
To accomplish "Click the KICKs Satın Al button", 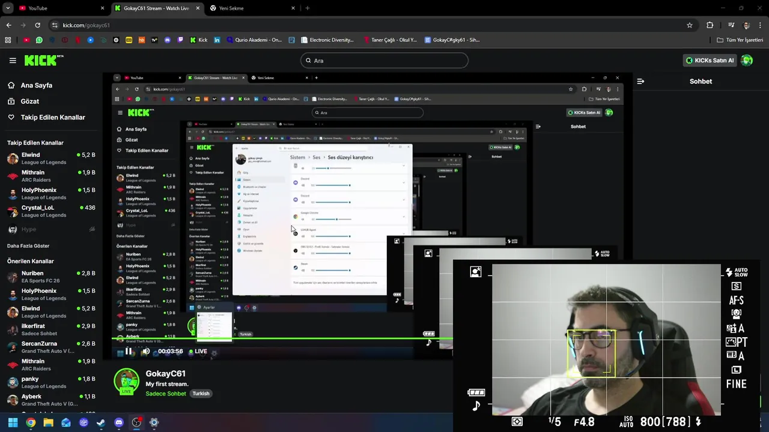I will click(710, 60).
